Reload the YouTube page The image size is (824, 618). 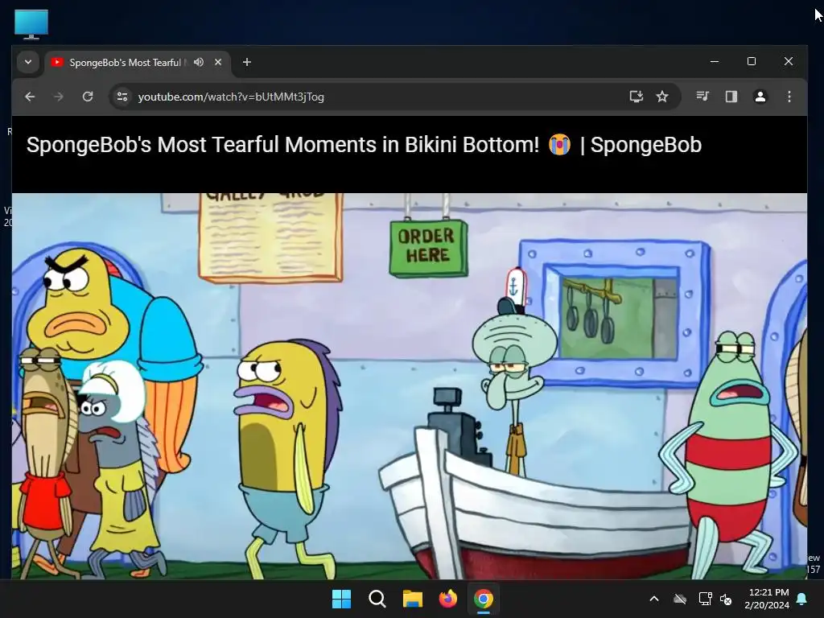point(88,97)
